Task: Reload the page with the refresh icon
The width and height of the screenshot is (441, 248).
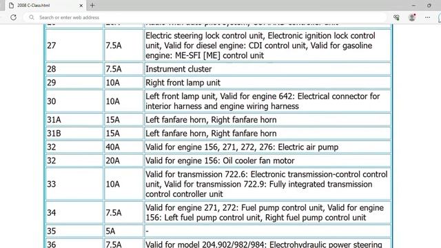Action: pyautogui.click(x=13, y=17)
